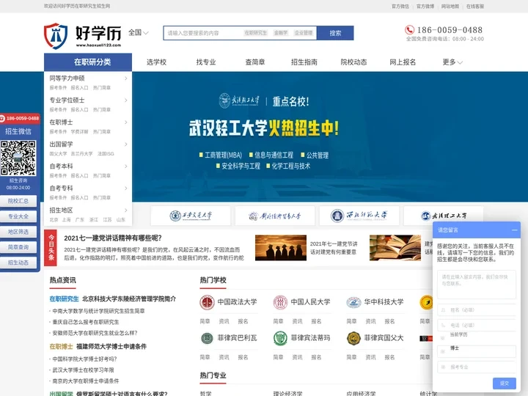528x396 pixels.
Task: Go to 选学校 in the navigation bar
Action: tap(157, 62)
